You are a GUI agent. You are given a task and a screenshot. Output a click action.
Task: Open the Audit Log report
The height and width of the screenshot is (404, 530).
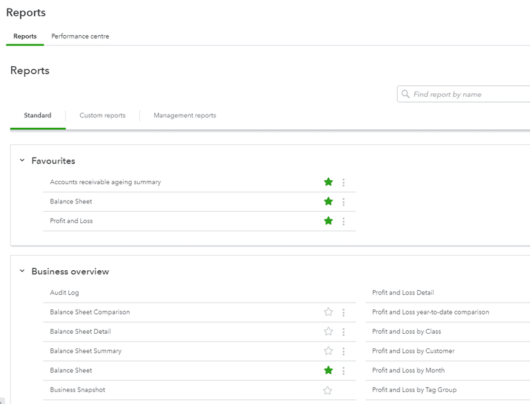[x=64, y=293]
